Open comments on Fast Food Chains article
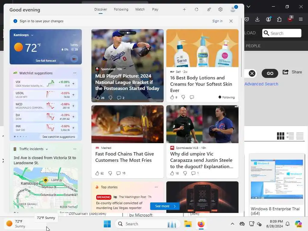 pyautogui.click(x=119, y=173)
